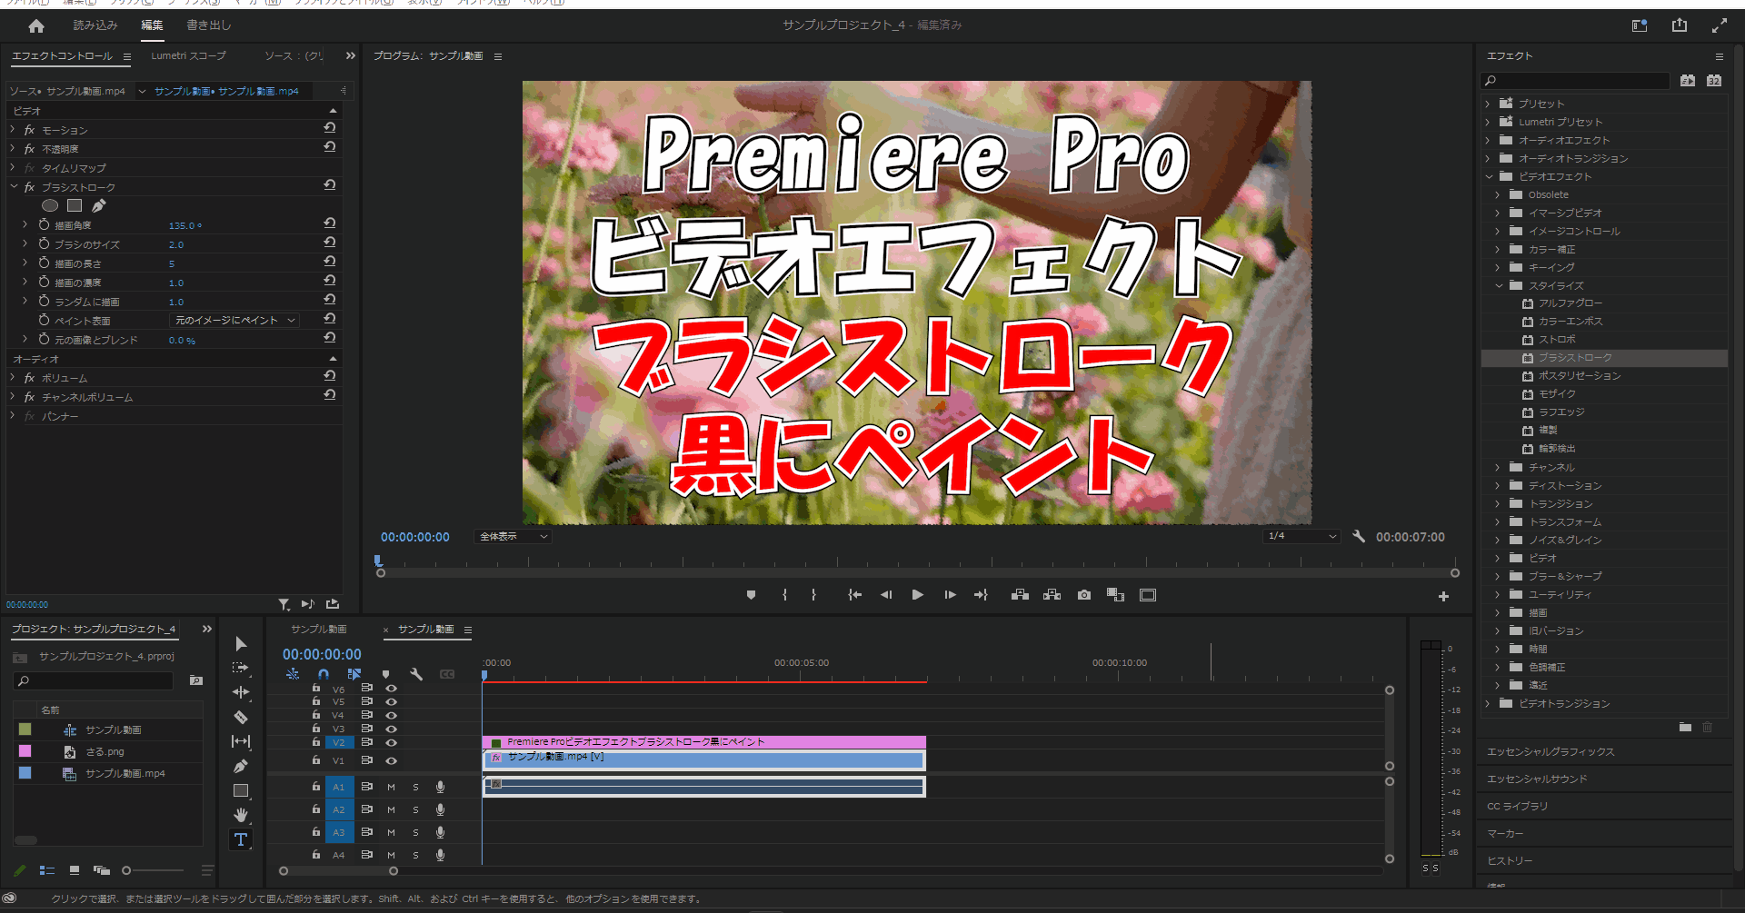Open the エッセンシャルサウンド panel
The height and width of the screenshot is (913, 1745).
pyautogui.click(x=1537, y=779)
